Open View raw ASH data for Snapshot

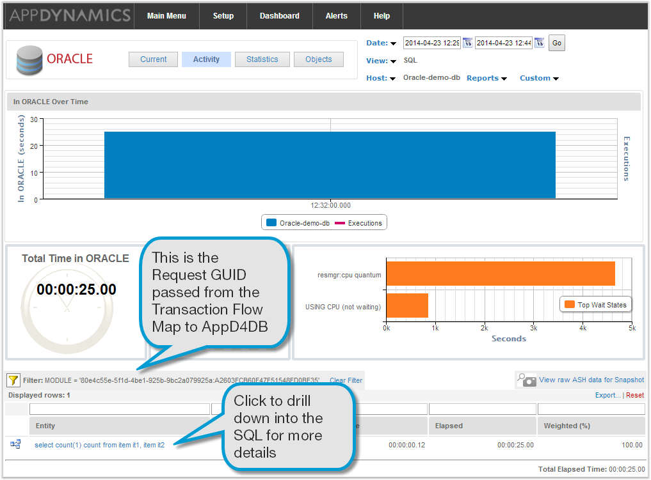point(591,380)
